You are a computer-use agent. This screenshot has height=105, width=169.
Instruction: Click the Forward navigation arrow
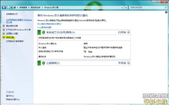[x=8, y=8]
